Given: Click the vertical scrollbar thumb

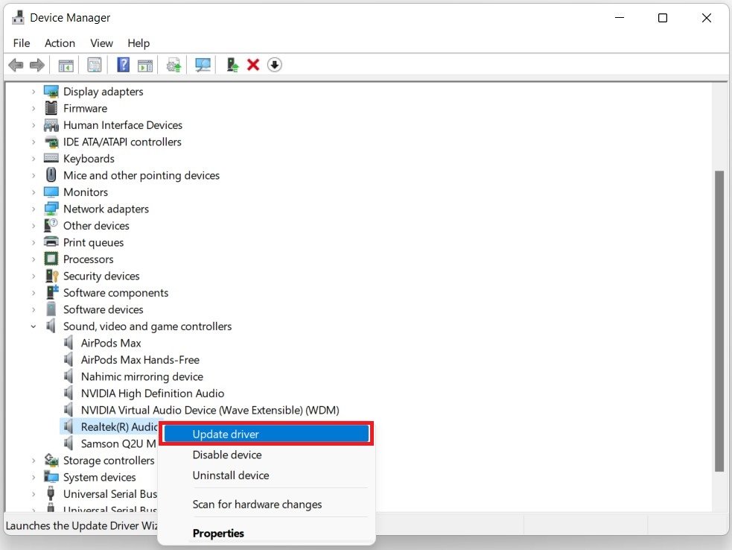Looking at the screenshot, I should (x=719, y=320).
